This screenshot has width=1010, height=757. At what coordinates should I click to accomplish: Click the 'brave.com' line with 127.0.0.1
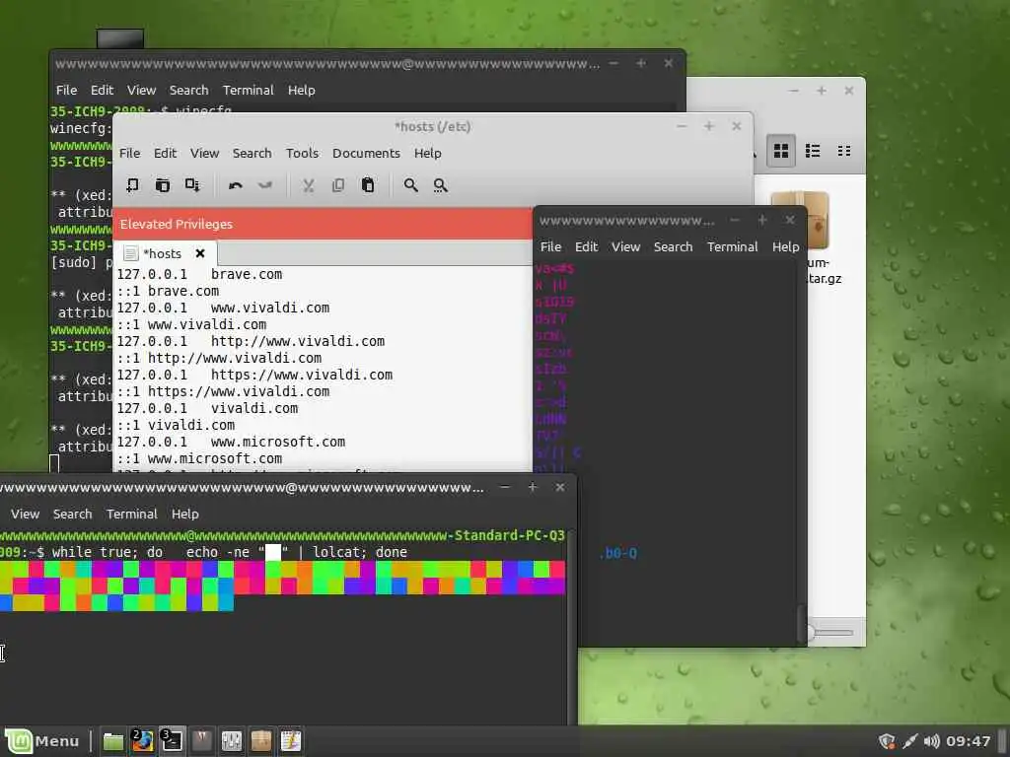point(199,274)
